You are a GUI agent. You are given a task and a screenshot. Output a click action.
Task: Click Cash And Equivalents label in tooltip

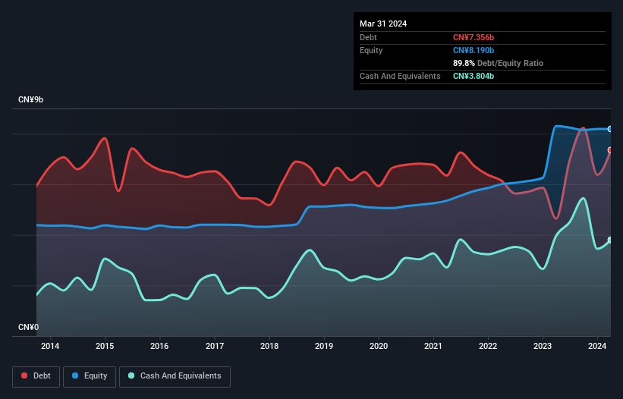(400, 76)
